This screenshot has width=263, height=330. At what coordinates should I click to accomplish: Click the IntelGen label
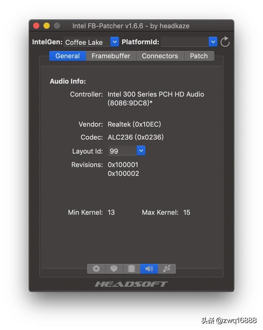(x=47, y=42)
